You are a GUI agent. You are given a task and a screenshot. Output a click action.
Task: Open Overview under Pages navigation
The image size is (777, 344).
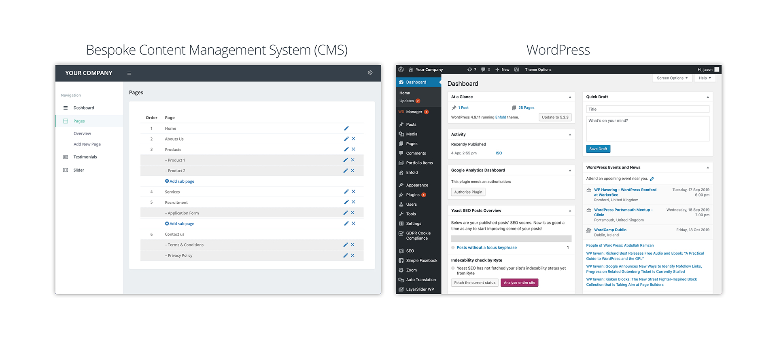click(82, 133)
